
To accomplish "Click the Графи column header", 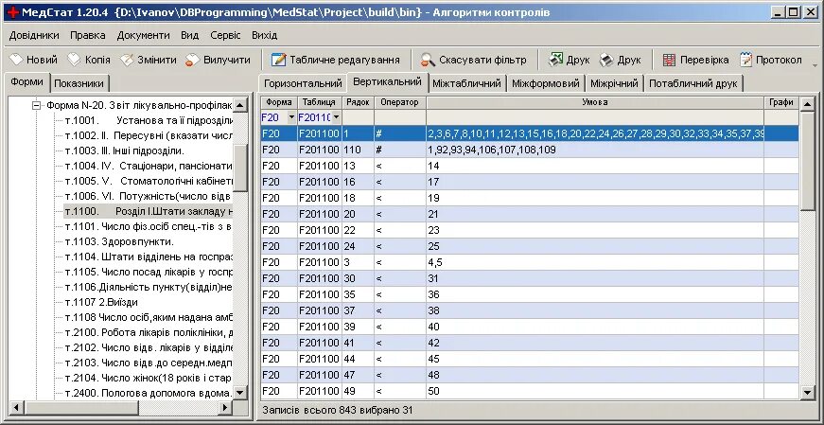I will point(780,102).
